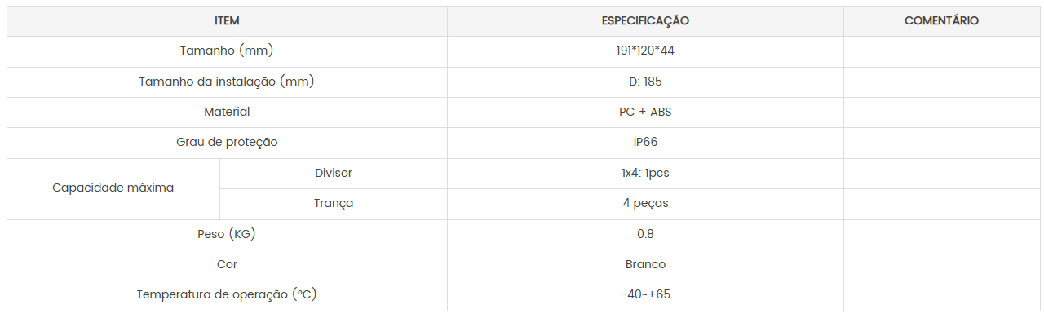The image size is (1044, 318).
Task: Select the Trança sub-row label
Action: coord(334,203)
